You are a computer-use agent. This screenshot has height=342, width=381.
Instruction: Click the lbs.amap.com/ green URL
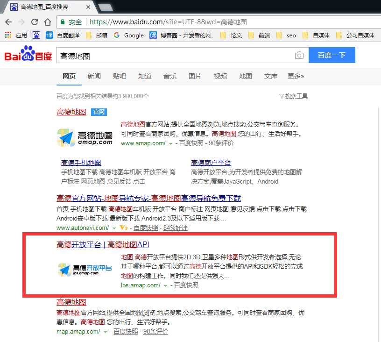coord(141,285)
